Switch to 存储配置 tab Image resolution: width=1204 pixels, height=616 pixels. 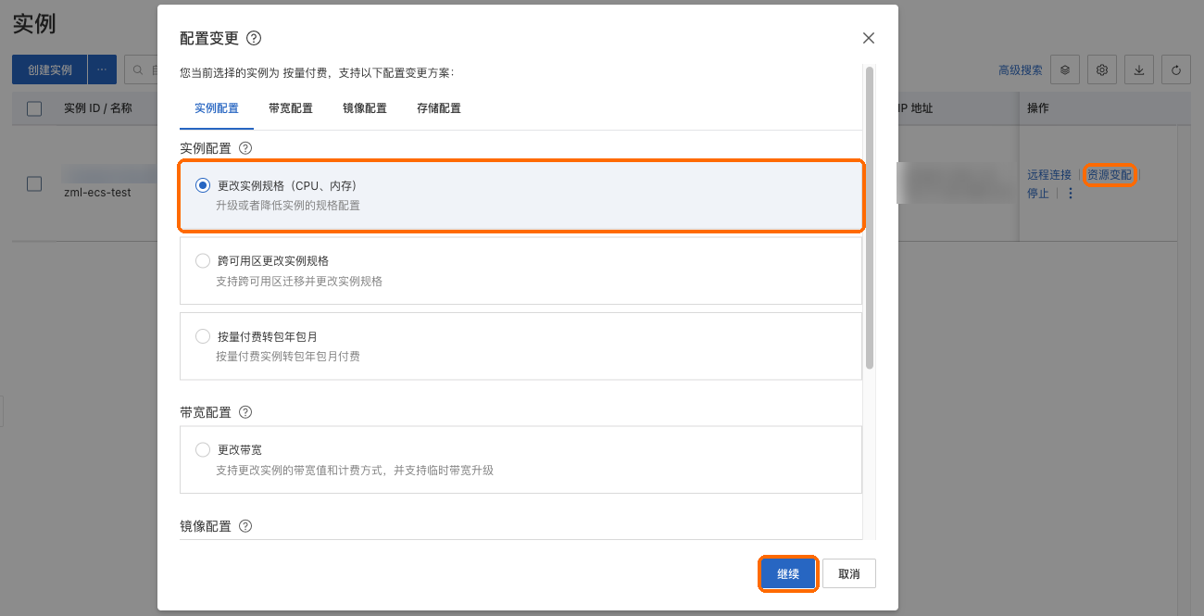pos(439,108)
